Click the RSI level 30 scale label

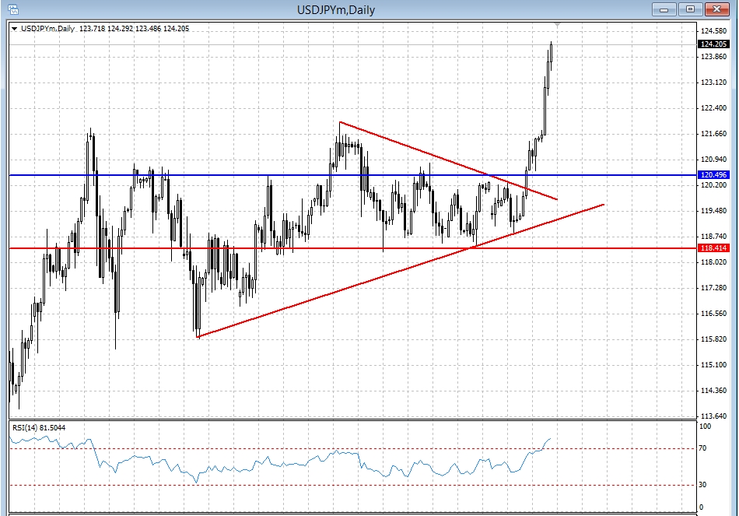coord(702,484)
